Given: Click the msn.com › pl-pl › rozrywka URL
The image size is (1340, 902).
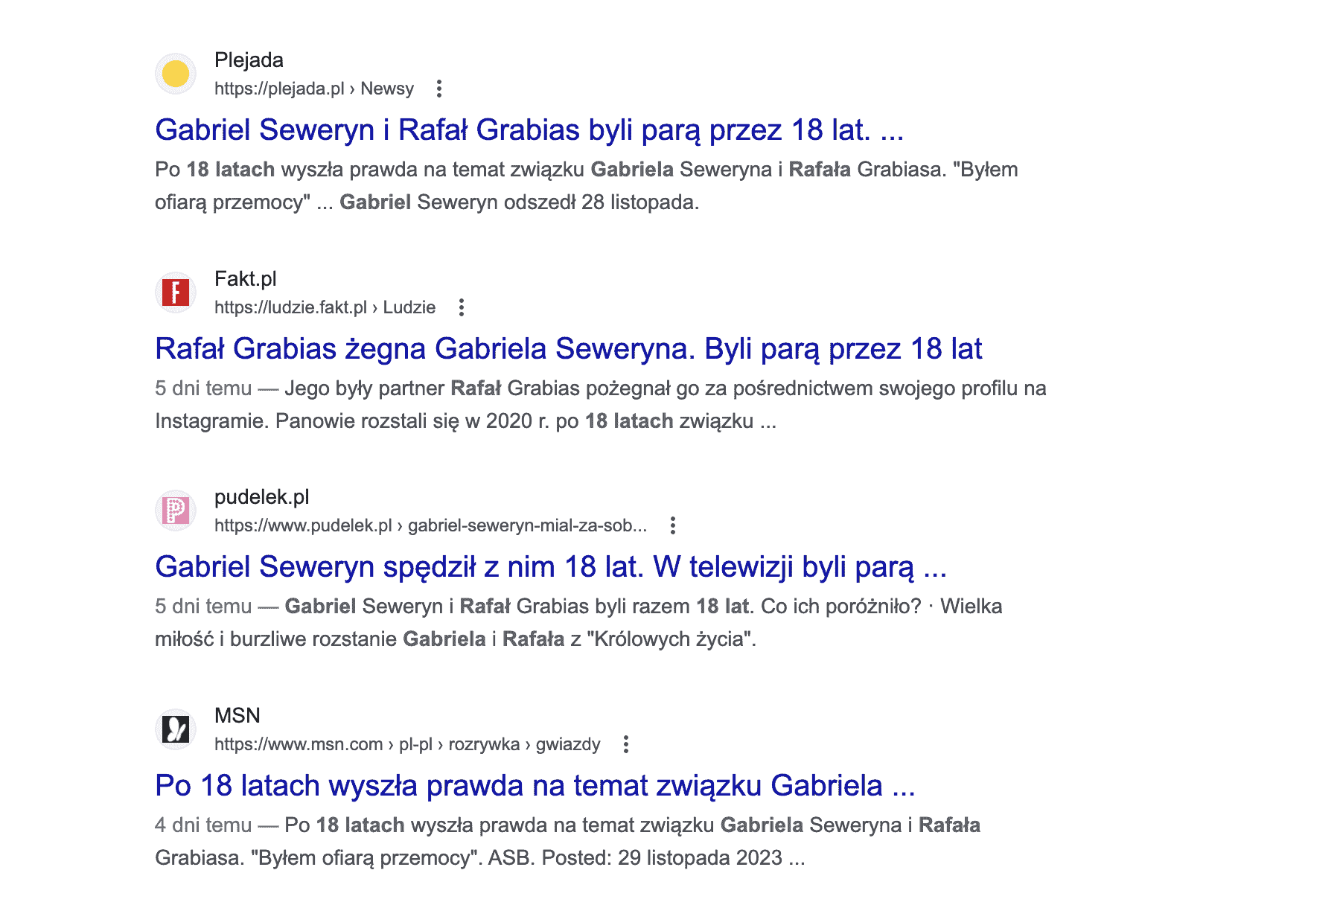Looking at the screenshot, I should coord(406,744).
